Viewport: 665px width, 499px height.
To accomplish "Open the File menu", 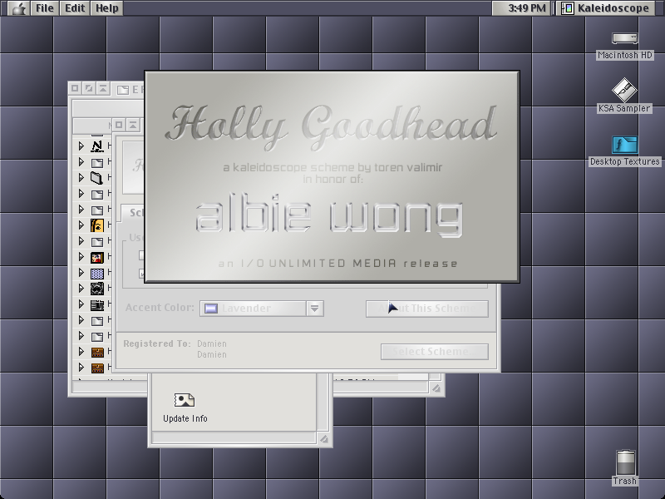I will pyautogui.click(x=45, y=8).
